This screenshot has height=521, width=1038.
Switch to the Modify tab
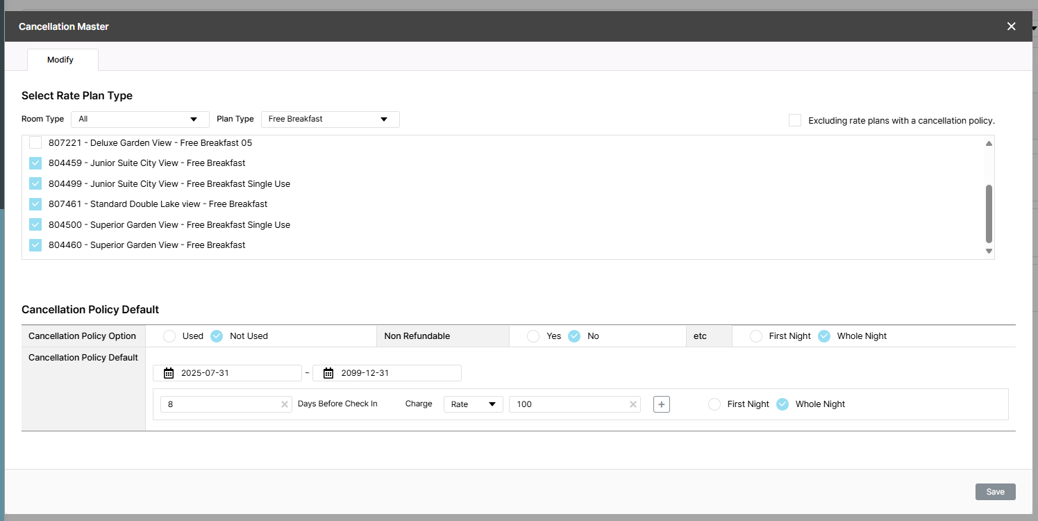[60, 60]
